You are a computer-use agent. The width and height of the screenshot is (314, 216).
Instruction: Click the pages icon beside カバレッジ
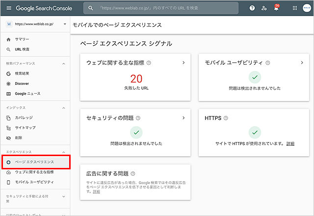[8, 118]
